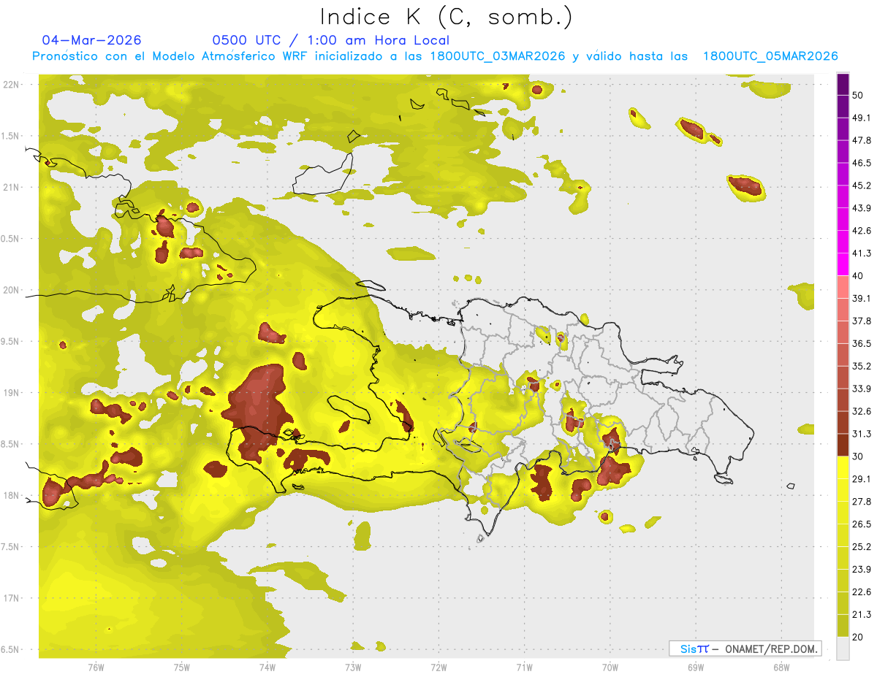Select the '04-Mar-2026' date text

(92, 40)
